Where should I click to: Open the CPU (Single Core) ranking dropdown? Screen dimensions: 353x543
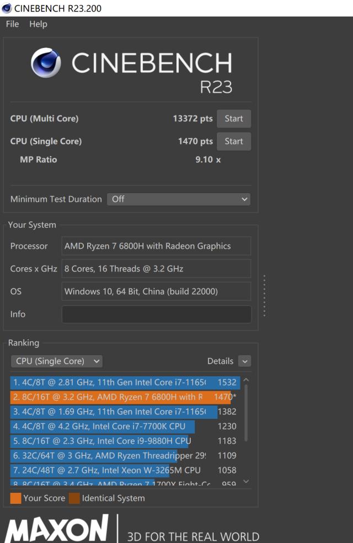57,361
